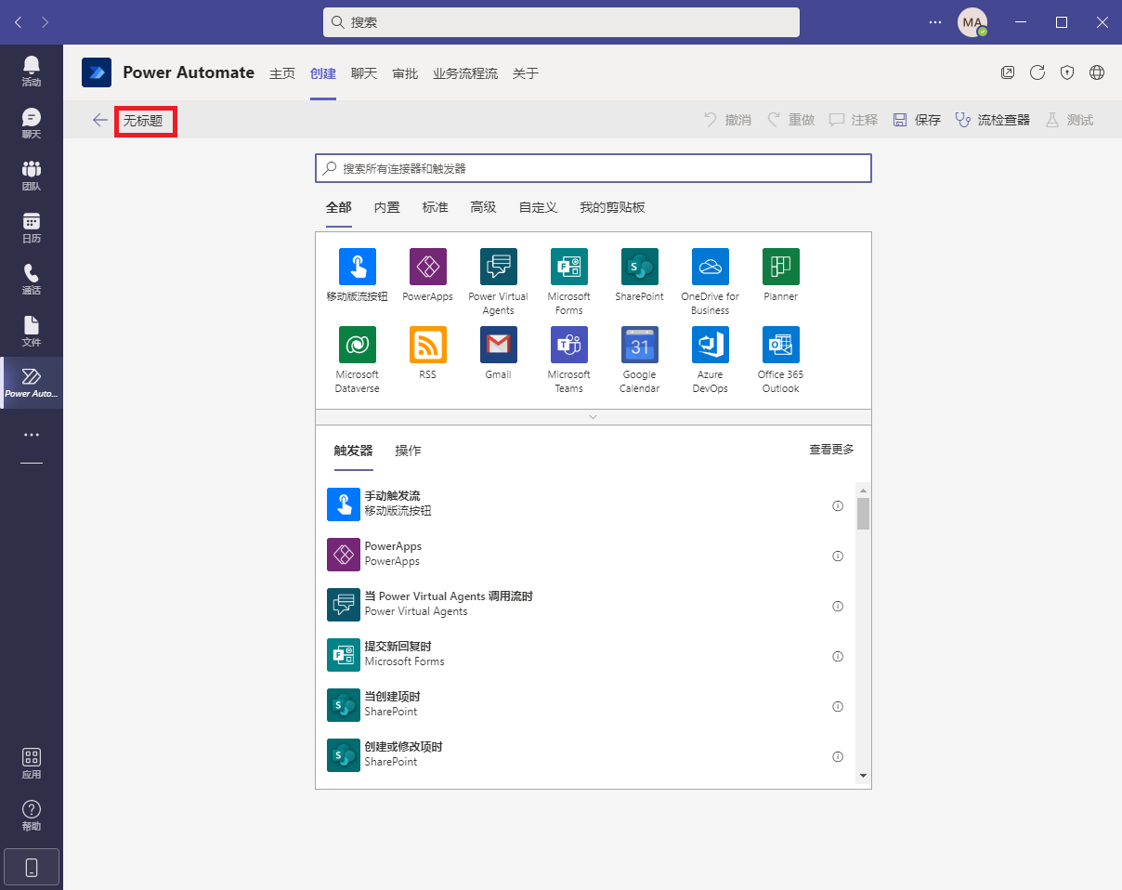Click the shield icon in header
This screenshot has width=1122, height=890.
point(1067,72)
